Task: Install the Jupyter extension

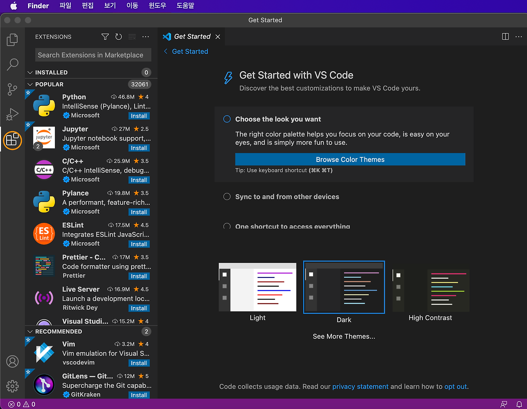Action: pos(139,148)
